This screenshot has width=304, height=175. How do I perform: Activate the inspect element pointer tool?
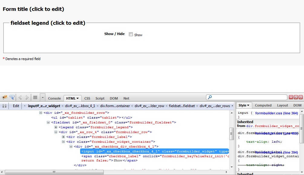[12, 97]
